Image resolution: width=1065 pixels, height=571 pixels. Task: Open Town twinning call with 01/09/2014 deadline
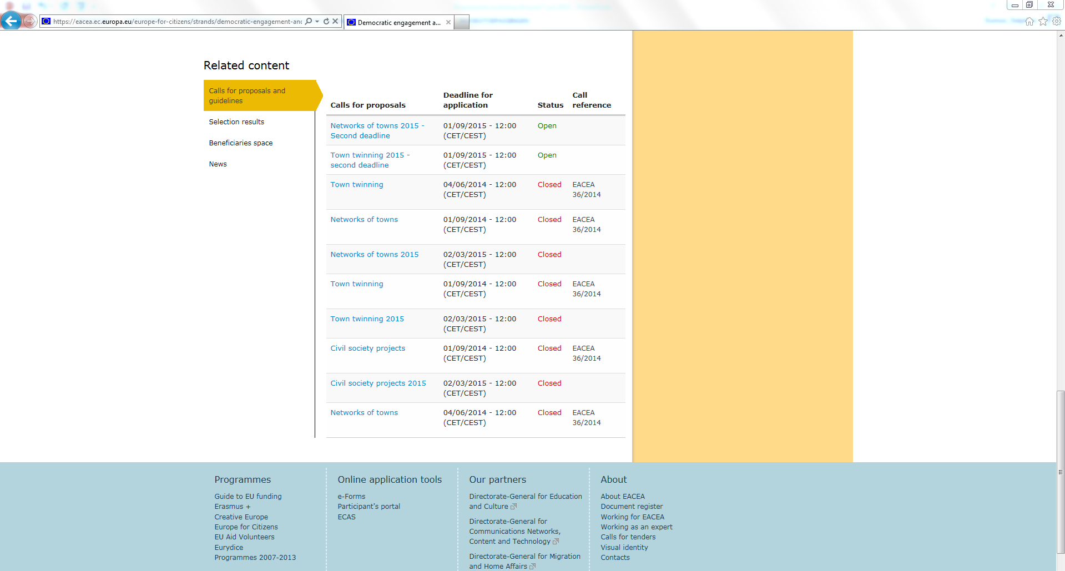[357, 284]
